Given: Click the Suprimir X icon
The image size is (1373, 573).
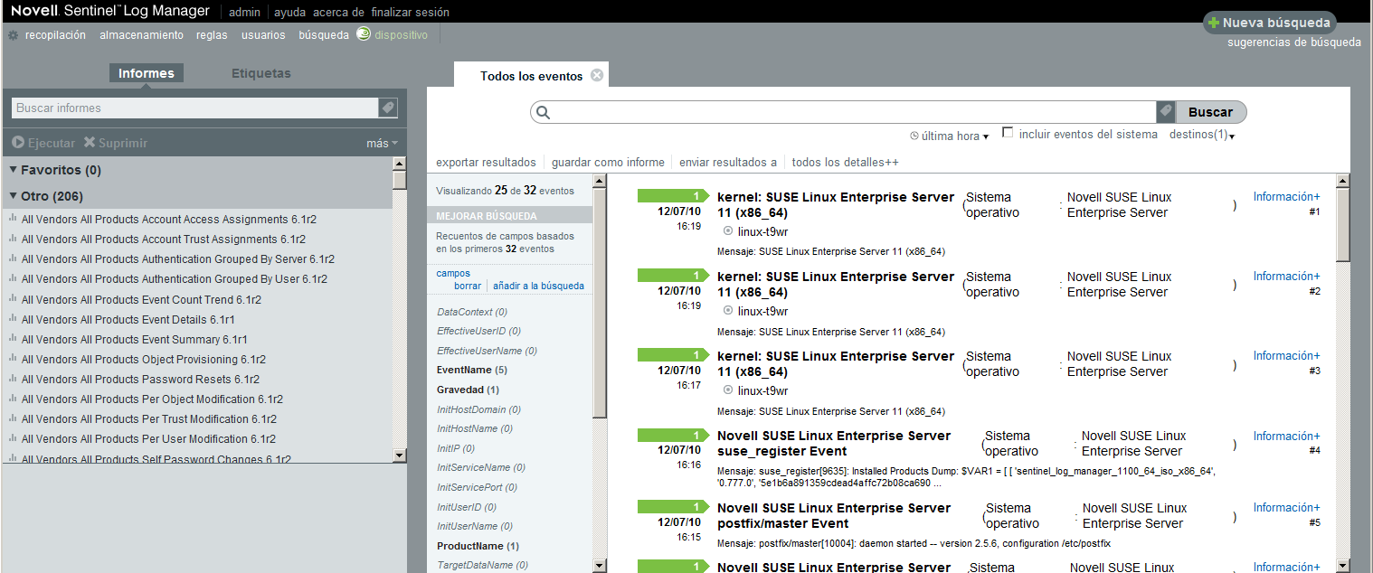Looking at the screenshot, I should coord(89,143).
